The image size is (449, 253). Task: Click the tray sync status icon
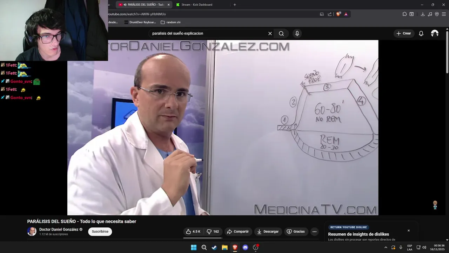pyautogui.click(x=393, y=247)
